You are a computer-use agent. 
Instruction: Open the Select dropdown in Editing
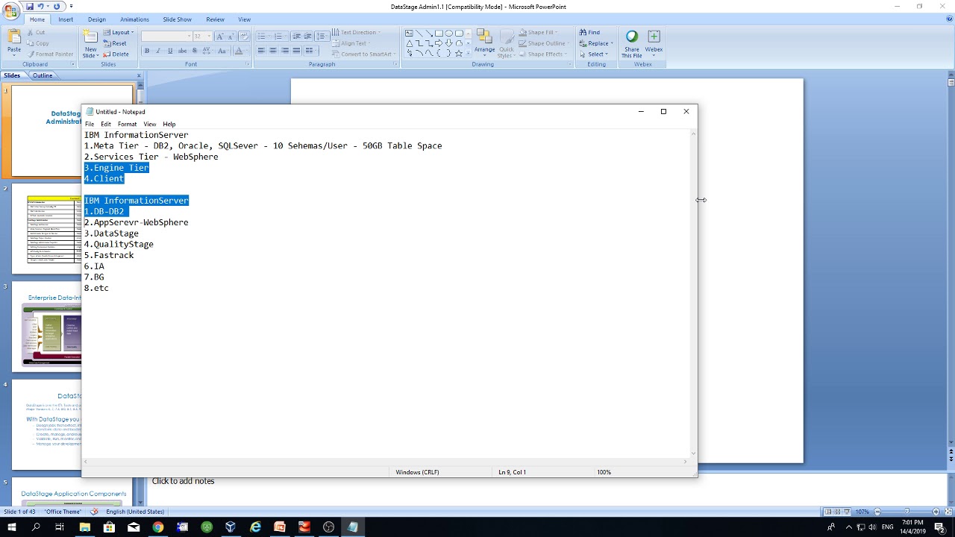[x=595, y=54]
